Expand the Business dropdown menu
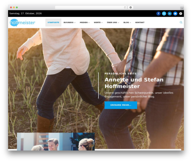The image size is (192, 162). 70,23
